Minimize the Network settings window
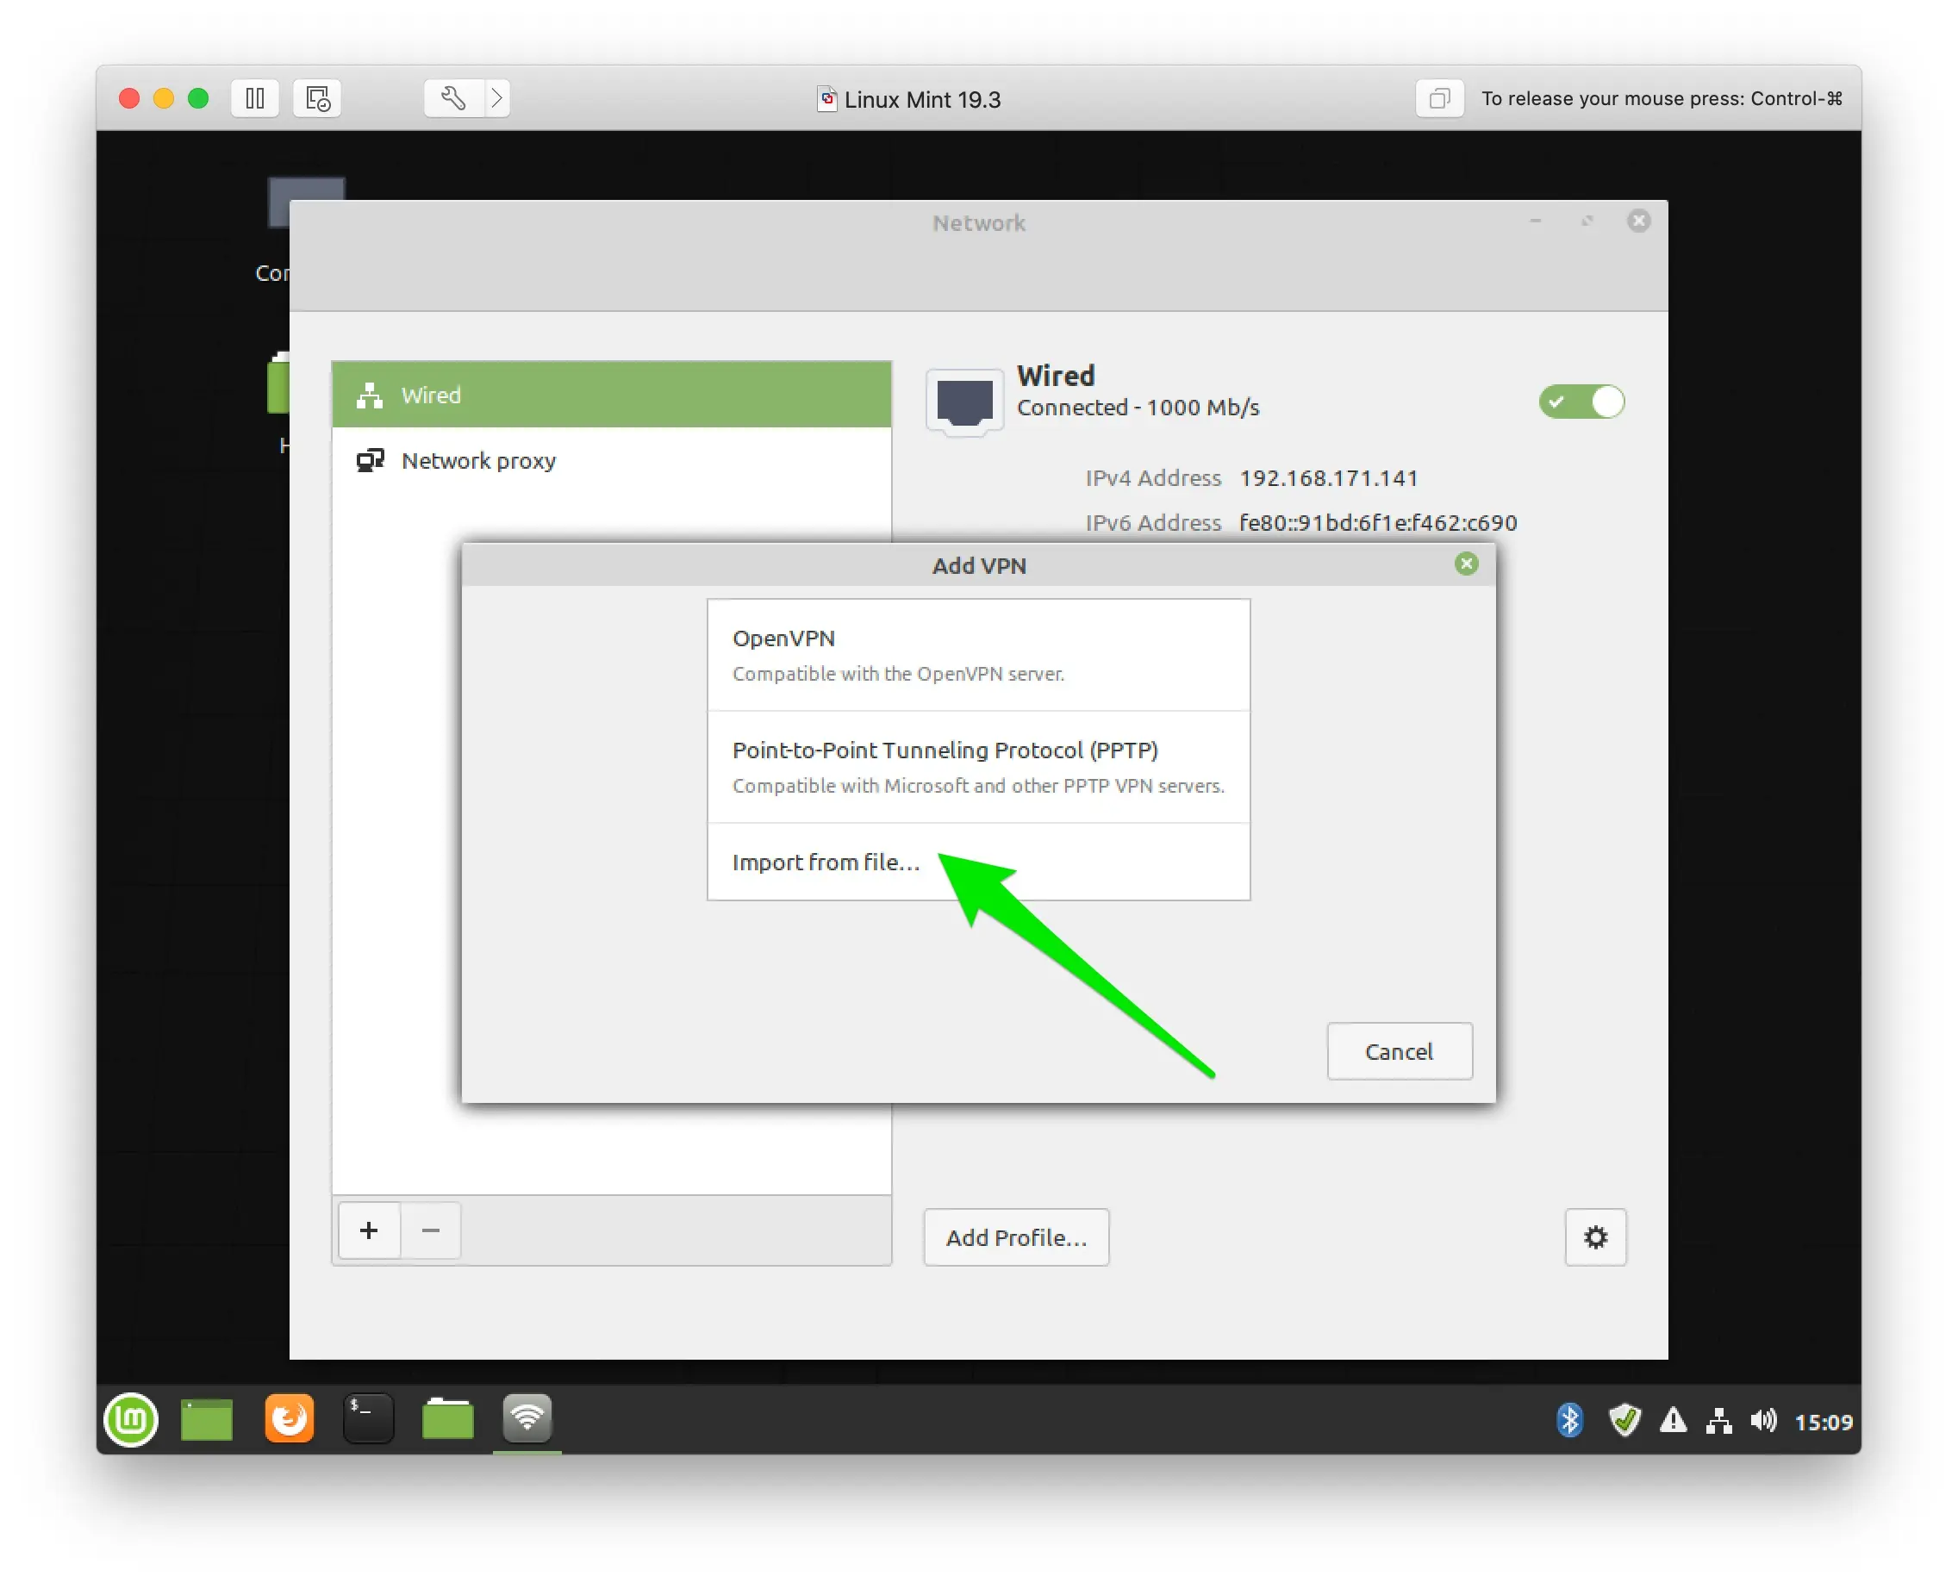The height and width of the screenshot is (1582, 1958). 1535,221
